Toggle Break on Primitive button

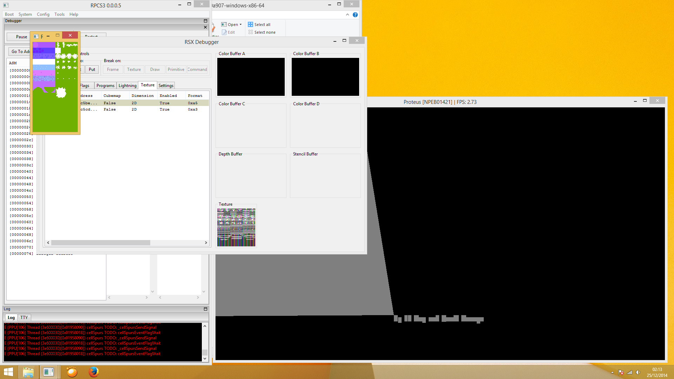click(176, 69)
